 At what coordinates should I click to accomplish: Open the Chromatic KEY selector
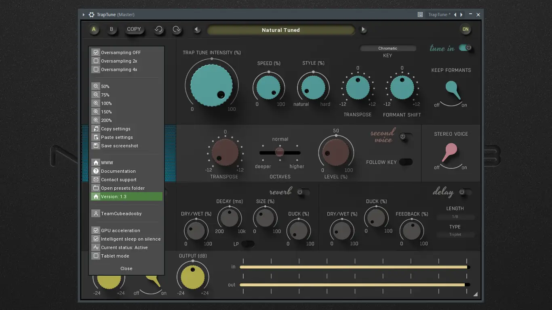[x=388, y=48]
